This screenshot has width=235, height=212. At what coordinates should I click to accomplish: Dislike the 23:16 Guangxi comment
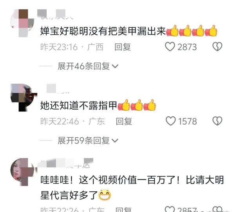coord(217,47)
